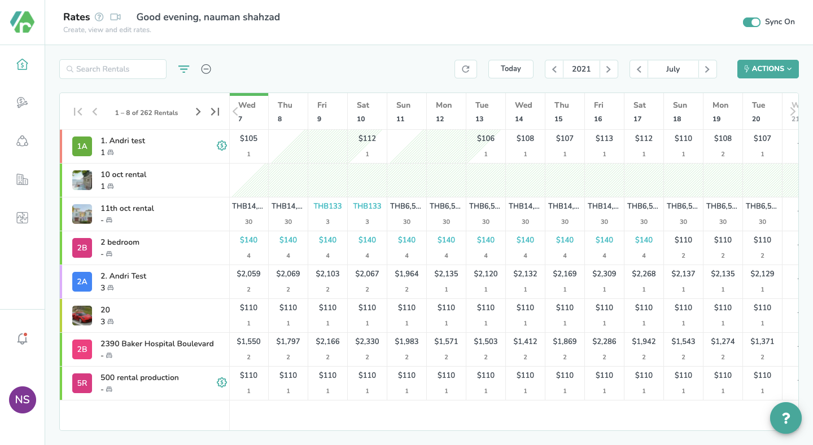Click the $2,309 rate of 2. Andri Test on Fri 16
813x445 pixels.
click(604, 274)
